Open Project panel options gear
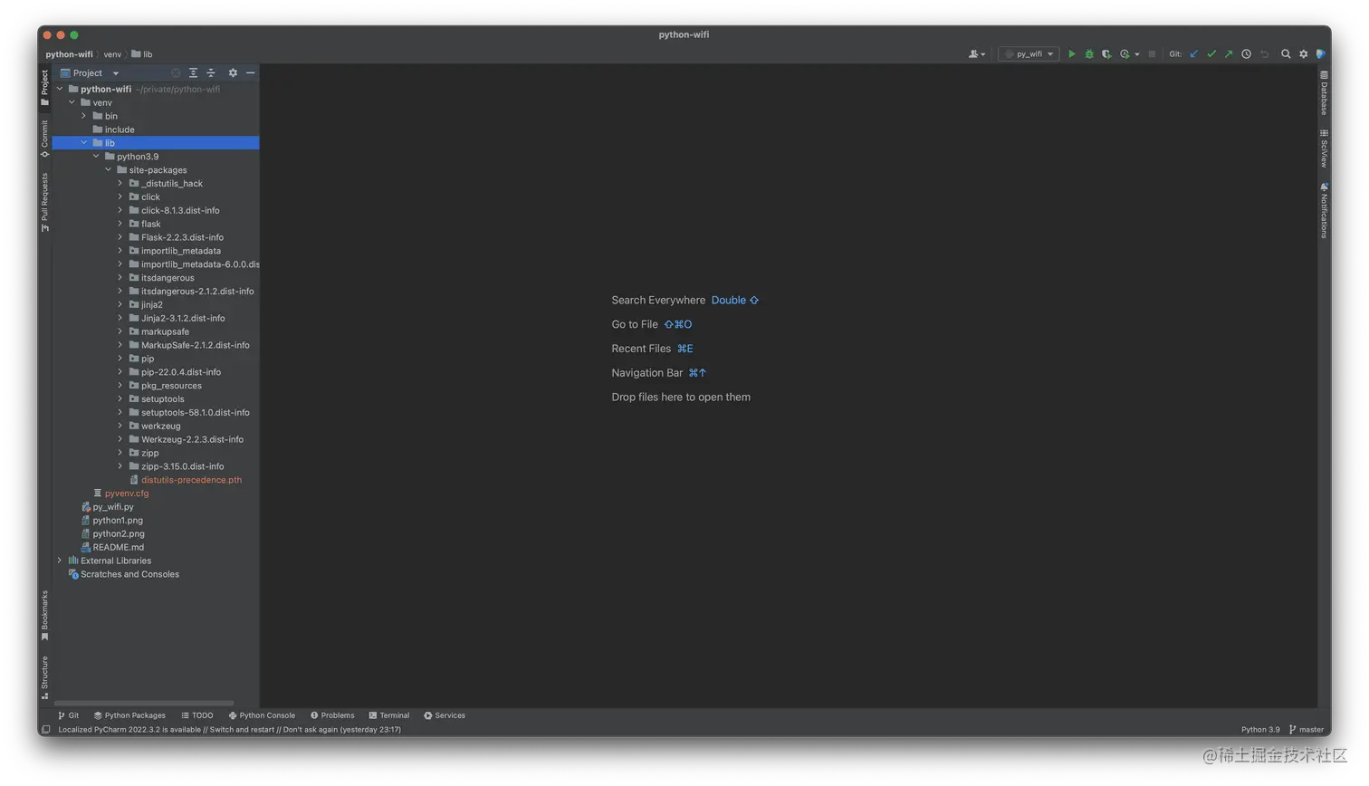 coord(233,73)
